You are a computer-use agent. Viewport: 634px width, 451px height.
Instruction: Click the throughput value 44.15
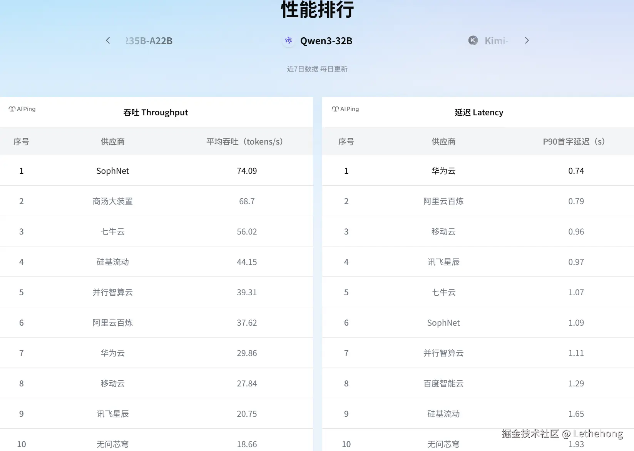click(x=247, y=262)
